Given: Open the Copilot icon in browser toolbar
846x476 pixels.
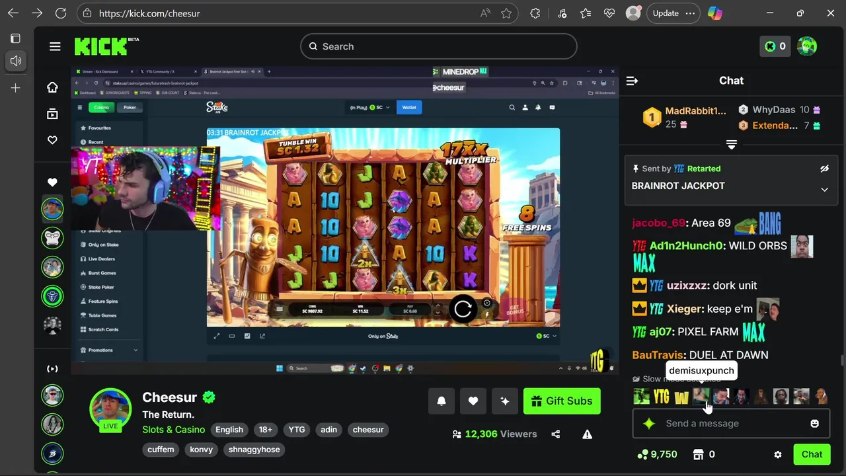Looking at the screenshot, I should click(x=715, y=13).
